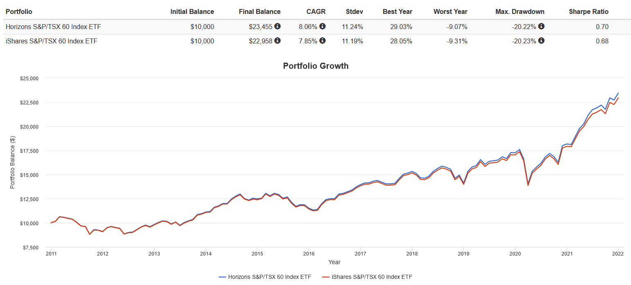Click the 2020 year label on x-axis
The width and height of the screenshot is (631, 285).
tap(515, 254)
